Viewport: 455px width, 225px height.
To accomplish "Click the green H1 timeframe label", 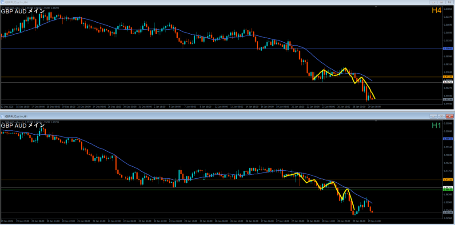I will [436, 126].
